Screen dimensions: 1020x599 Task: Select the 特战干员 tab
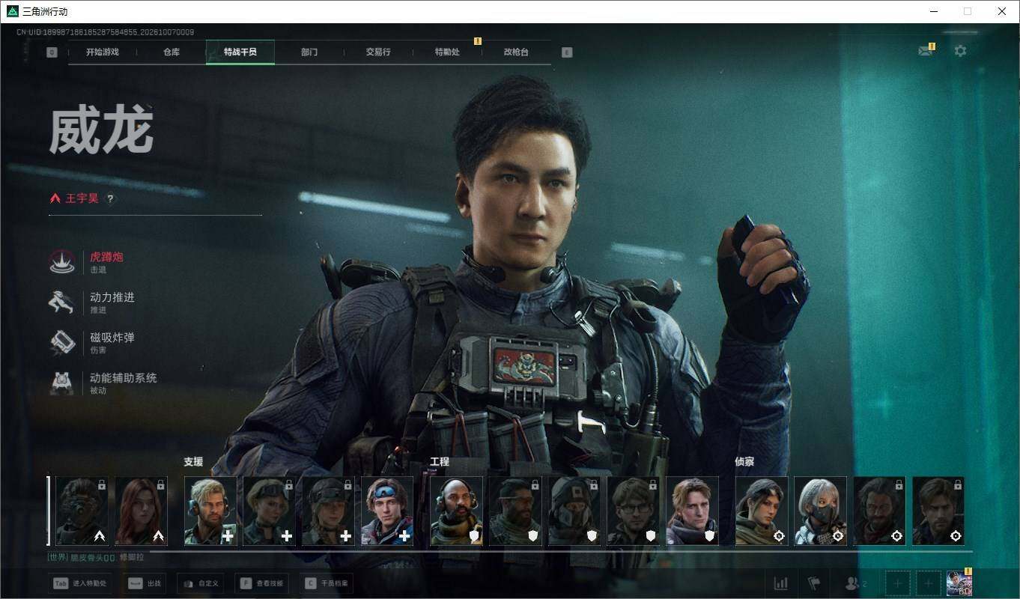click(240, 52)
